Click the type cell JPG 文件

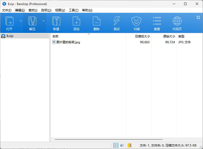(184, 42)
